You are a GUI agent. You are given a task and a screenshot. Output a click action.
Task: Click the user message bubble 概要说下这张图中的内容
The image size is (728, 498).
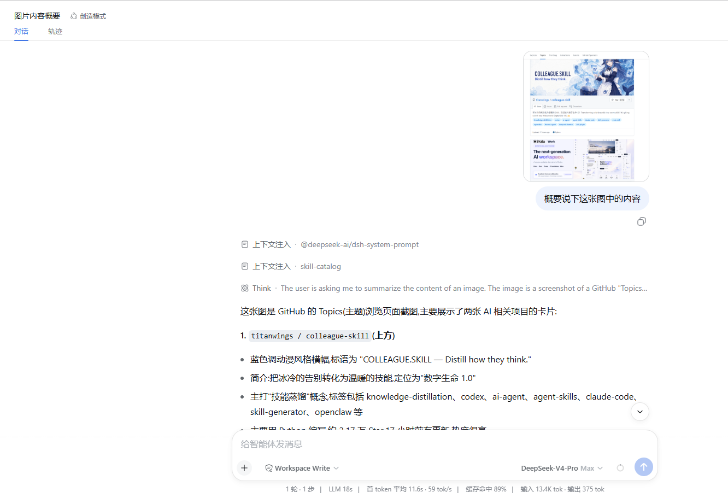(x=592, y=199)
